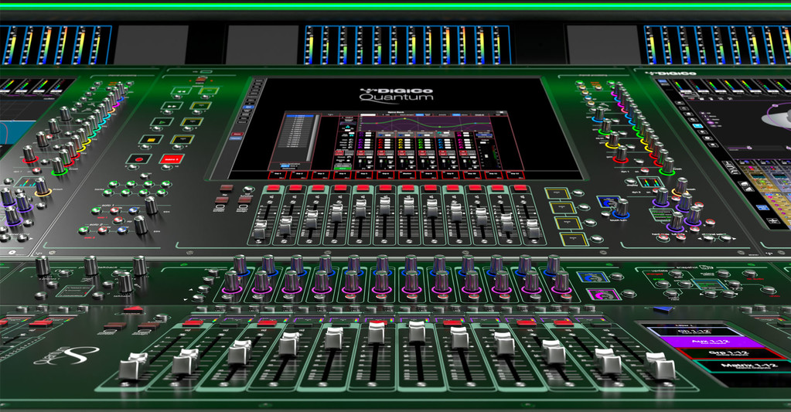Tap the red triangle button on the lower left panel
791x412 pixels.
click(133, 308)
